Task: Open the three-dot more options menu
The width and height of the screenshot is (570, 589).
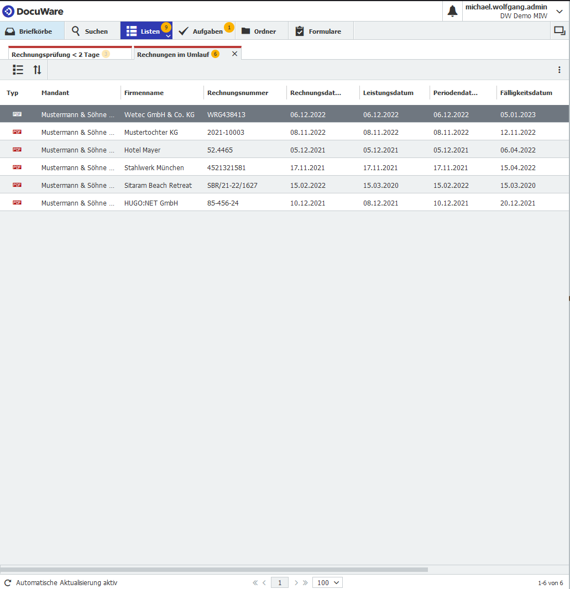Action: point(559,70)
